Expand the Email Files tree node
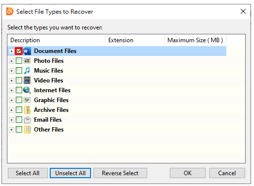 tap(11, 120)
